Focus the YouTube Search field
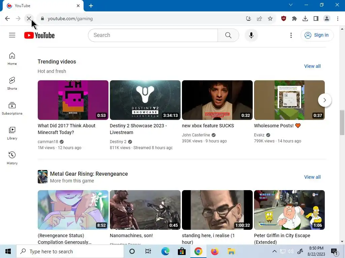This screenshot has width=345, height=258. (153, 35)
